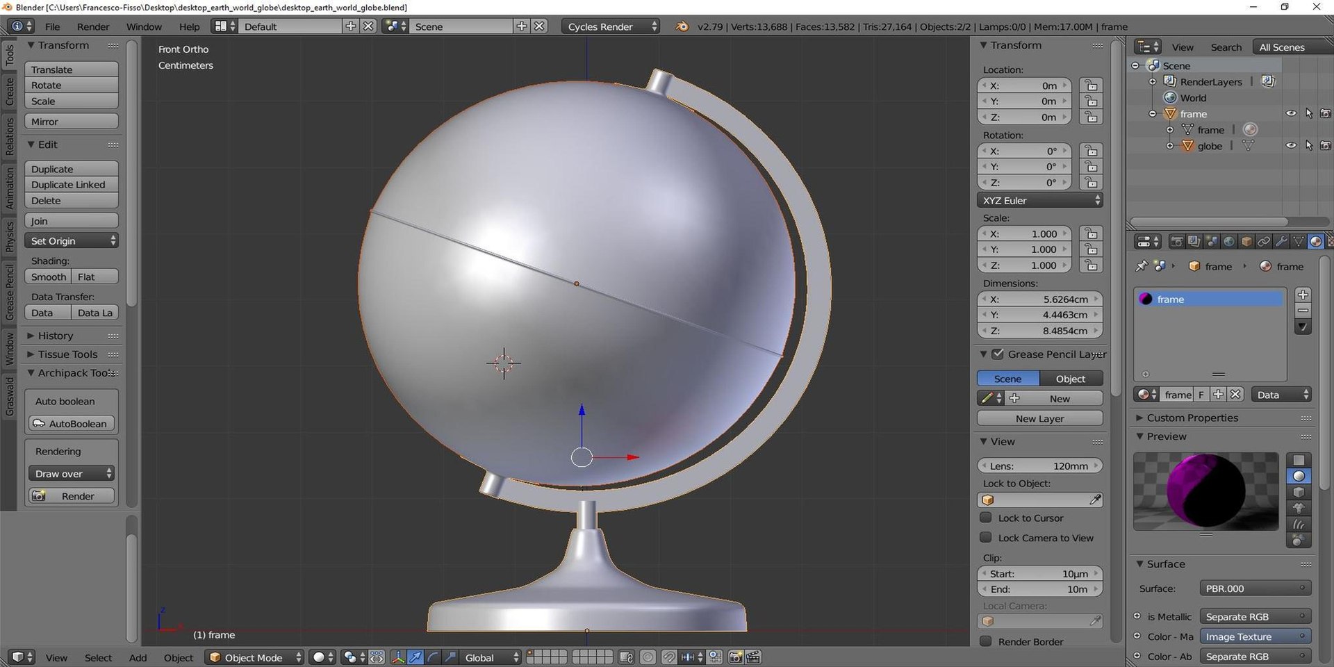This screenshot has width=1334, height=667.
Task: Enable Lock to Cursor checkbox
Action: pyautogui.click(x=985, y=518)
